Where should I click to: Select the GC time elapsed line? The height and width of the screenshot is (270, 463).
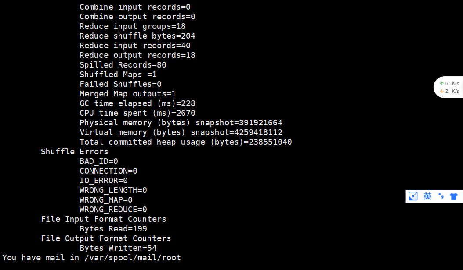(137, 103)
